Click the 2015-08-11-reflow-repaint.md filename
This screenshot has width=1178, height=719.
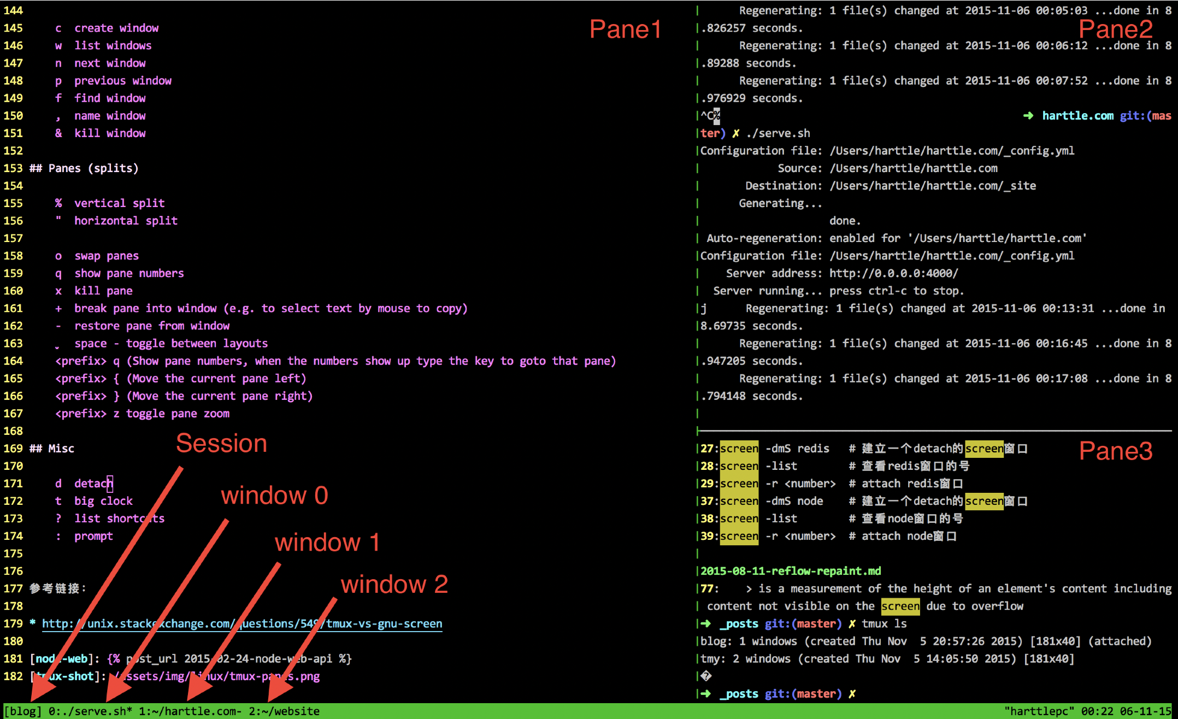tap(791, 571)
